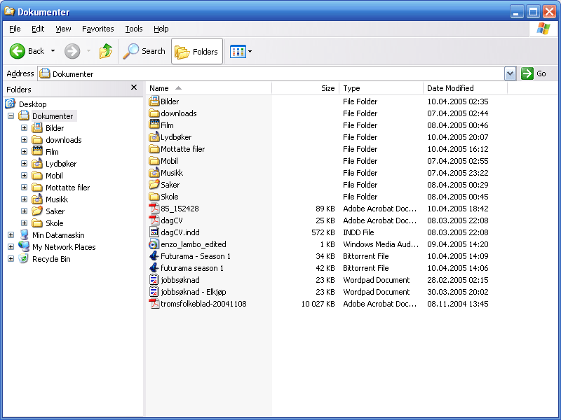Click the Back navigation arrow icon
This screenshot has width=561, height=420.
(x=18, y=51)
